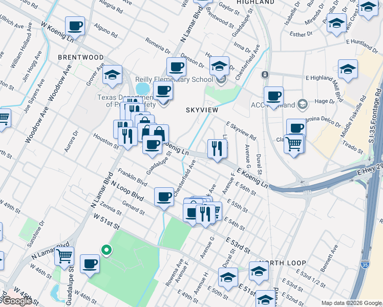Open school marker in the top right corner
Image resolution: width=383 pixels, height=307 pixels.
tap(369, 9)
